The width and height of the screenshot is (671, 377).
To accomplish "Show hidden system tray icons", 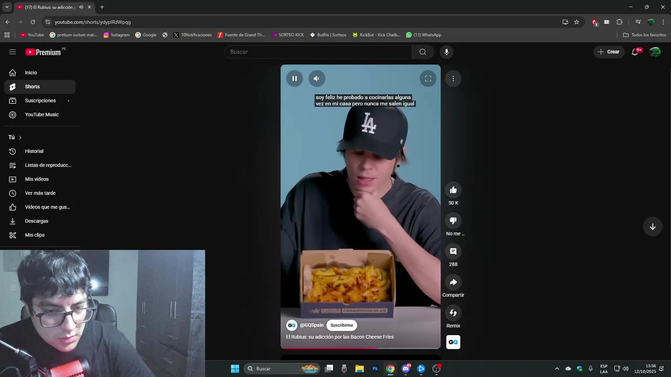I will coord(557,369).
